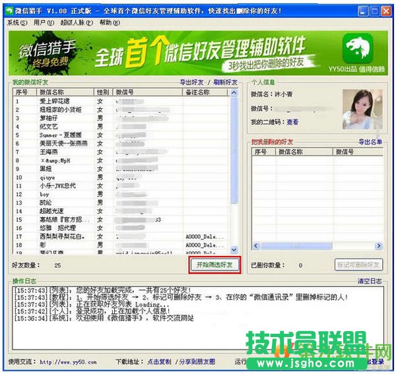Image resolution: width=396 pixels, height=374 pixels.
Task: Open the 用户(U) menu
Action: (44, 22)
